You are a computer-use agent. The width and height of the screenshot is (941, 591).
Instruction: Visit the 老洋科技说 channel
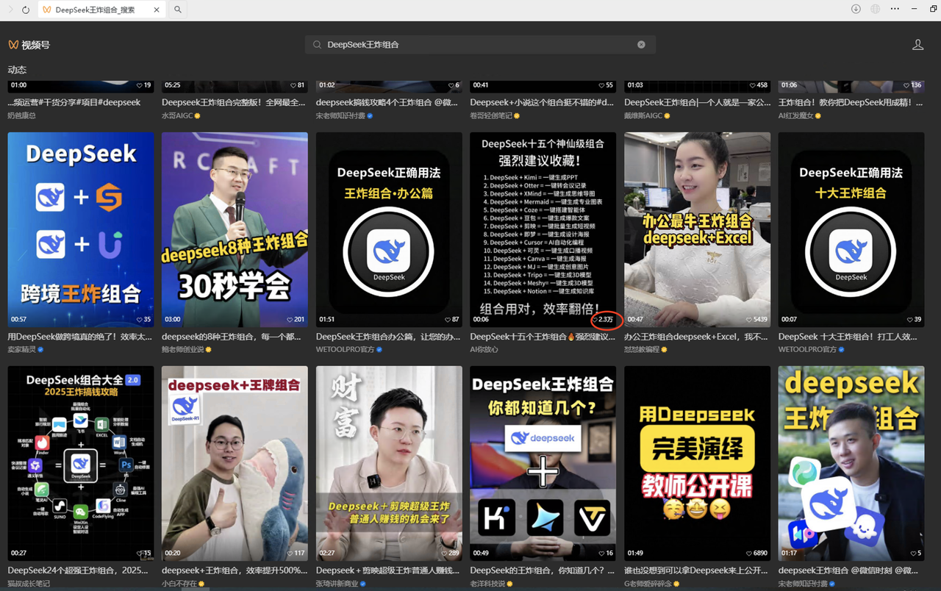coord(488,584)
